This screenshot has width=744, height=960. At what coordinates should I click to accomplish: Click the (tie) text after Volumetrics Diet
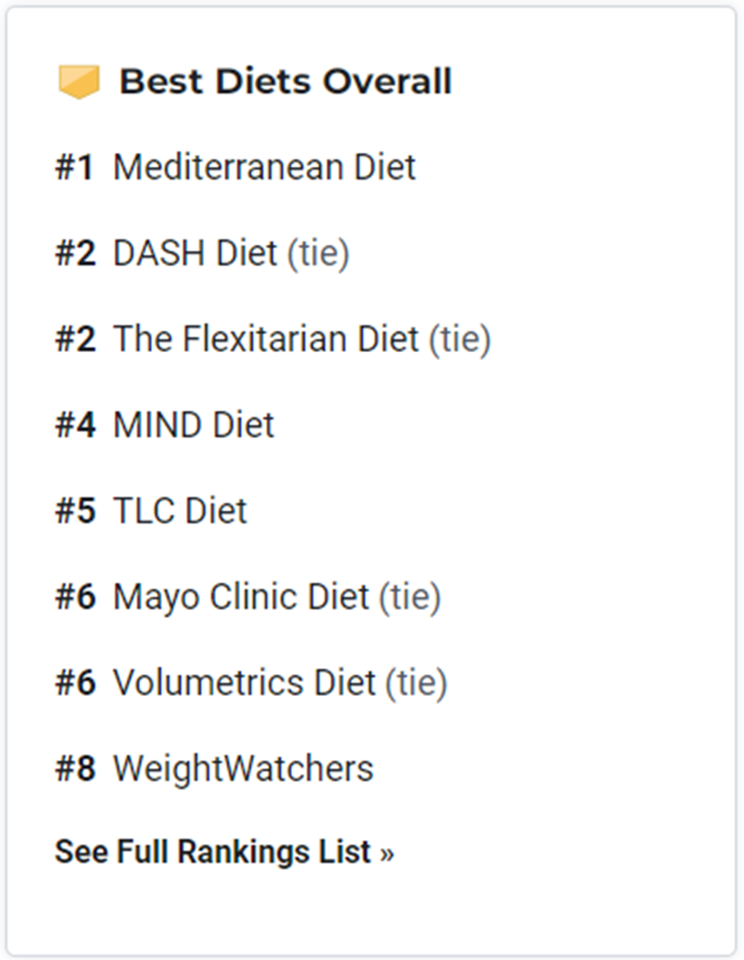tap(416, 684)
